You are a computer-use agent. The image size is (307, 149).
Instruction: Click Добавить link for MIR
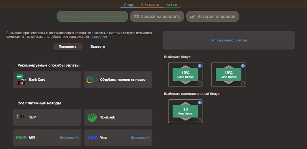click(x=67, y=137)
